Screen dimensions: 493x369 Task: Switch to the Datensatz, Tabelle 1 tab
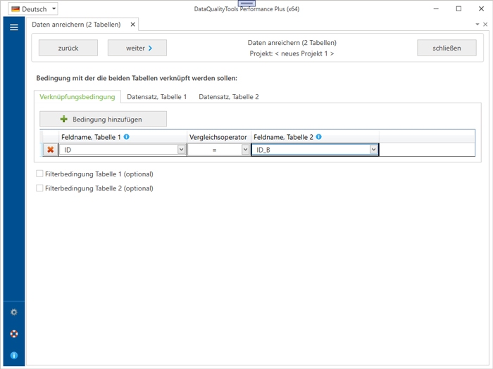pyautogui.click(x=156, y=97)
